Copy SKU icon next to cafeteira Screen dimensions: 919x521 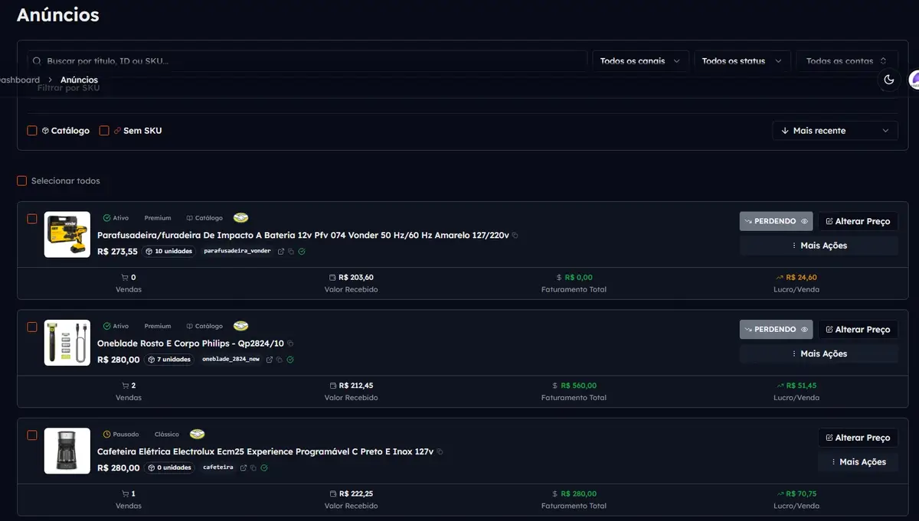point(253,467)
